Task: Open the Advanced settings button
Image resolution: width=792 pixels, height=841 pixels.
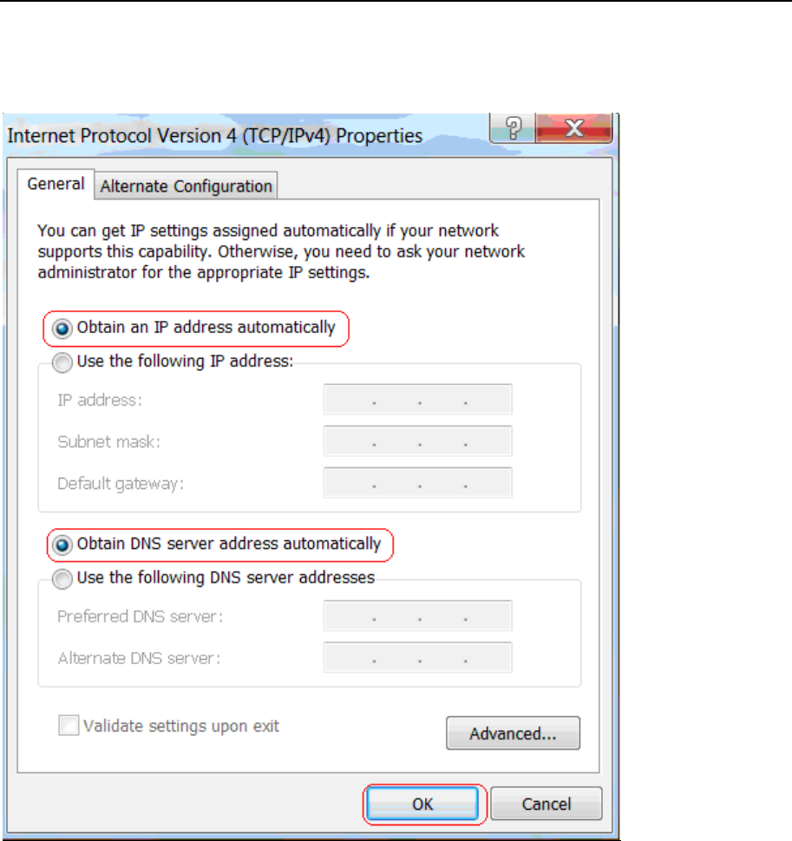Action: point(513,733)
